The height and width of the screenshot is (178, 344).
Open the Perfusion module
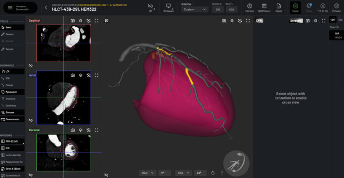[x=336, y=8]
